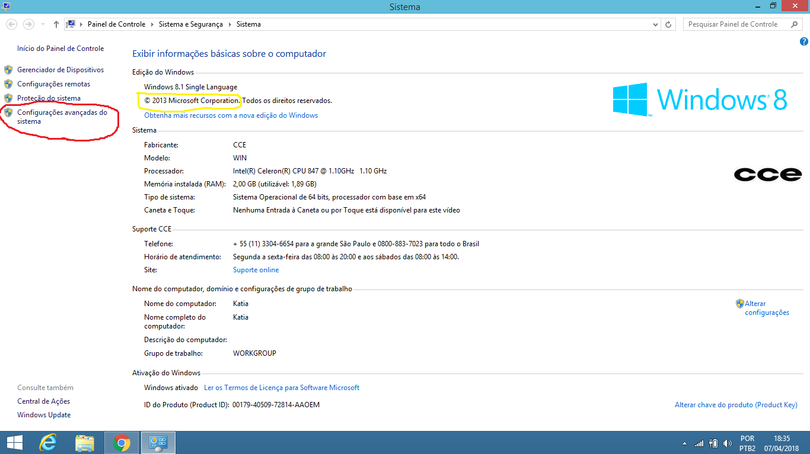
Task: Click the 2,00 GB installed RAM value
Action: pyautogui.click(x=275, y=184)
